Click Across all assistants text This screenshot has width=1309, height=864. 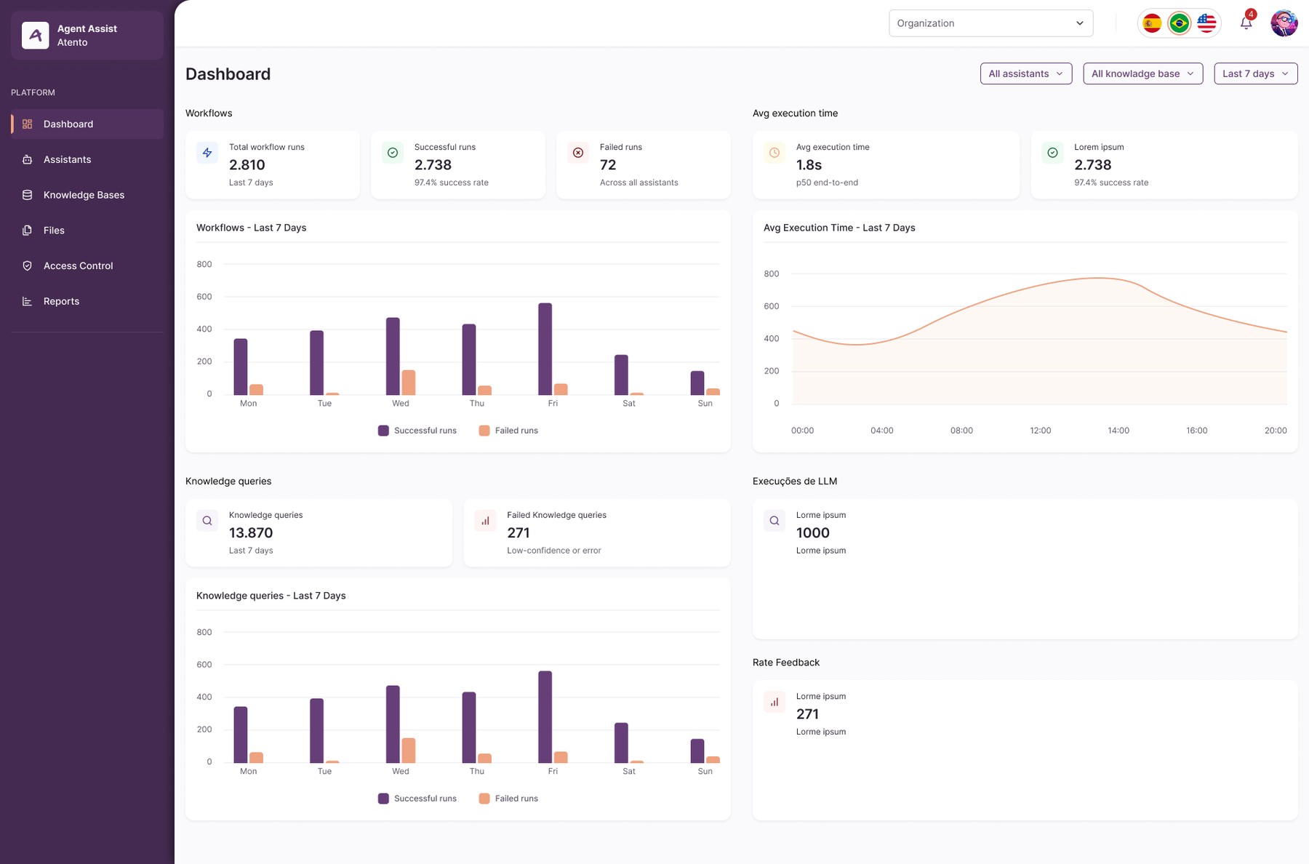click(x=639, y=183)
